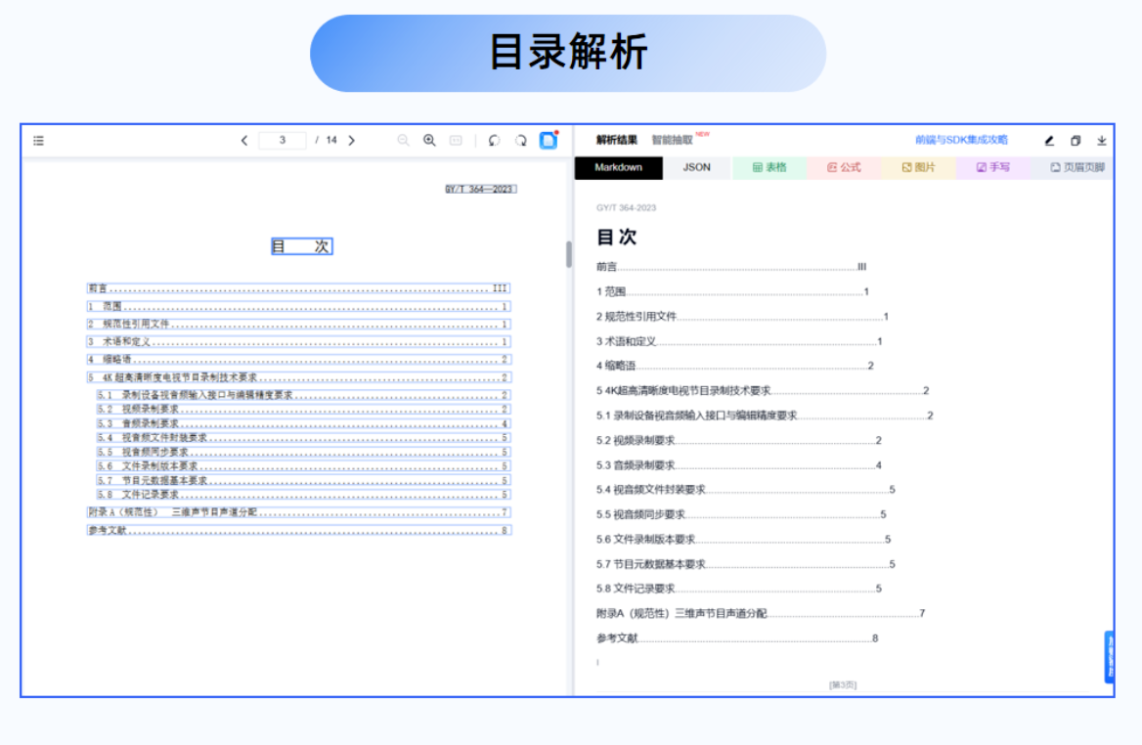Click 5.1 录制设备视音频输入接口 row in original document
The width and height of the screenshot is (1142, 745).
303,395
